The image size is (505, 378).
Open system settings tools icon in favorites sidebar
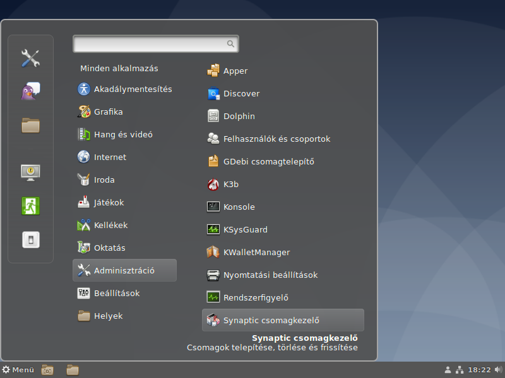30,58
